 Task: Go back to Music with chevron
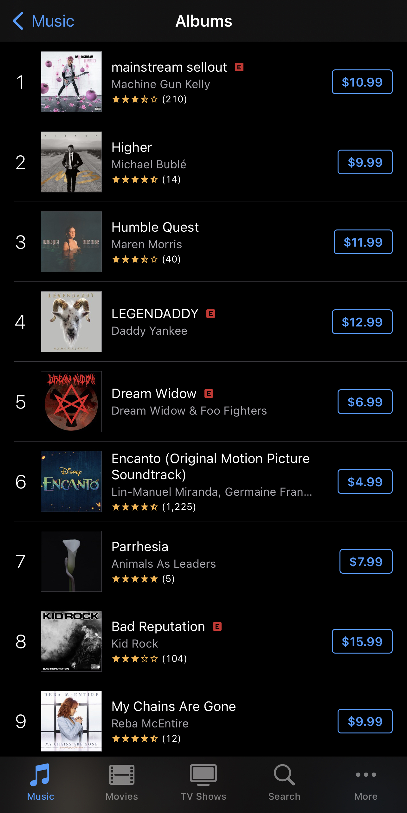tap(43, 21)
